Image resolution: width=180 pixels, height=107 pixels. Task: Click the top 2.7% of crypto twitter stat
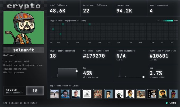point(157,73)
